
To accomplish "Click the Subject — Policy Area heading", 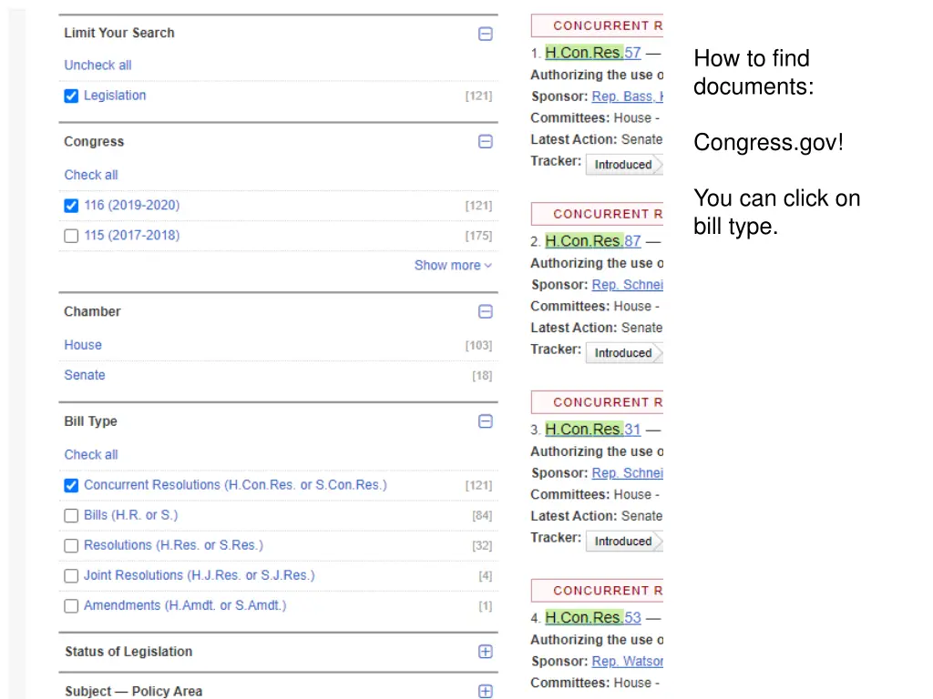I will point(134,692).
